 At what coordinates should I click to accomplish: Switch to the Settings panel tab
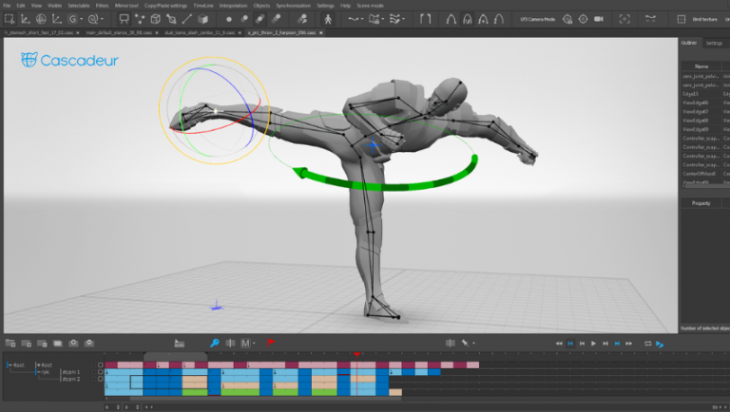[x=714, y=44]
